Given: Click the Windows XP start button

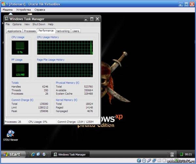Looking at the screenshot, I should pos(13,154).
